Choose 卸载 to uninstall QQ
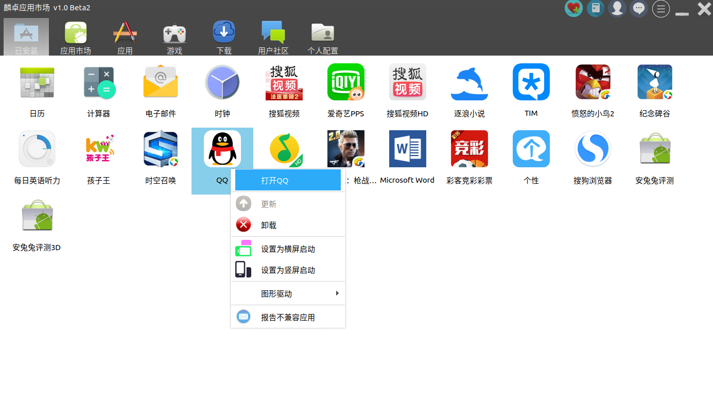713x420 pixels. pos(288,225)
